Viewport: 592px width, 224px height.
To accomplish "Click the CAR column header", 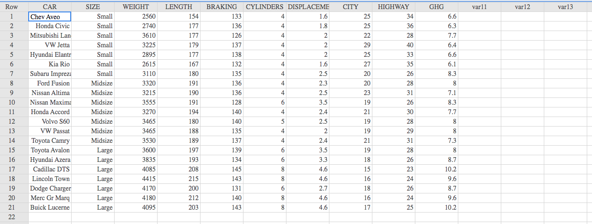I will point(50,7).
